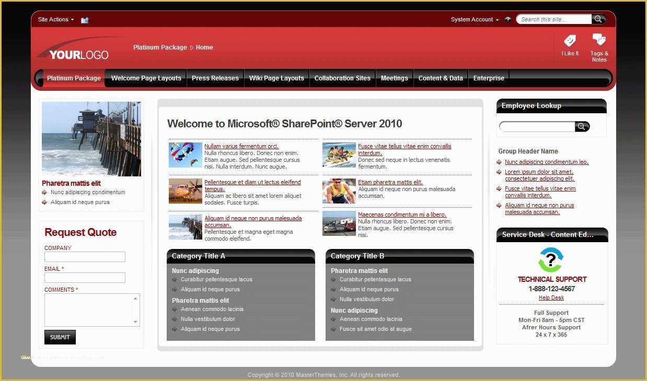
Task: Click Aliquam id neque purus under pier photo
Action: tap(80, 203)
